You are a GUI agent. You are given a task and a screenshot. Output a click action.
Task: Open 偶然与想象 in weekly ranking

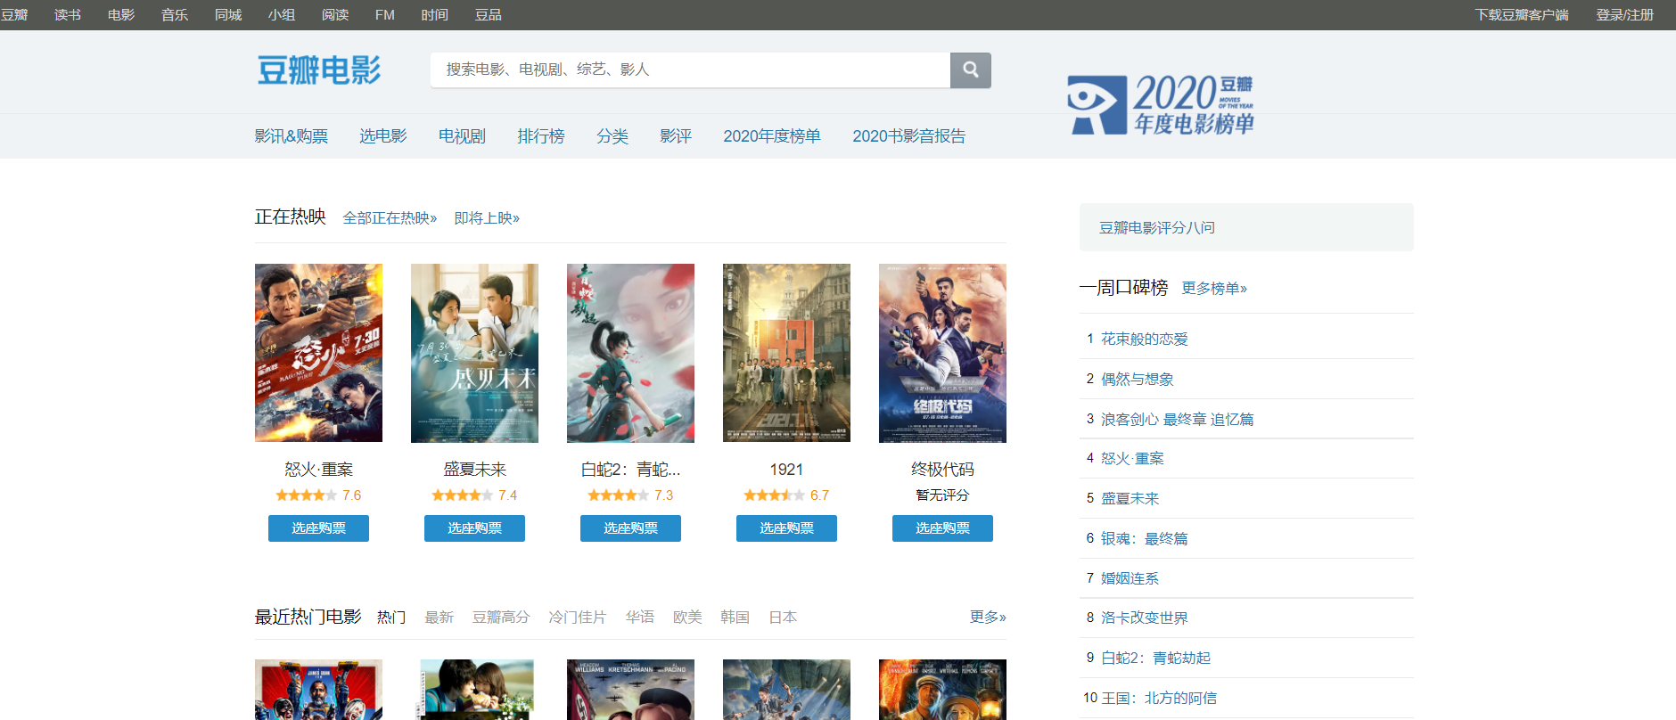tap(1138, 380)
